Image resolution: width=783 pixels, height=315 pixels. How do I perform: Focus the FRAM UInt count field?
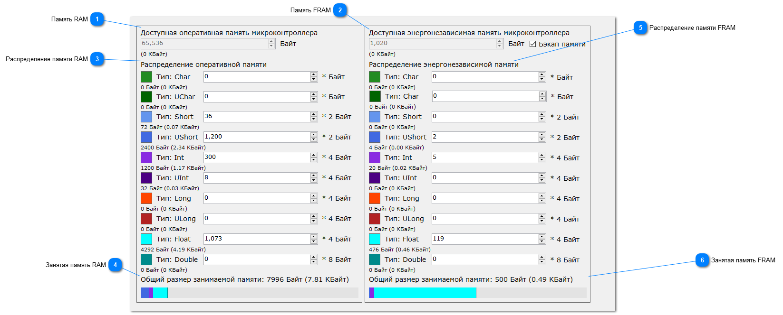[489, 178]
